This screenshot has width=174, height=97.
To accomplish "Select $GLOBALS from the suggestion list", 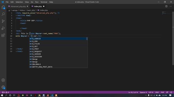I will coord(58,64).
